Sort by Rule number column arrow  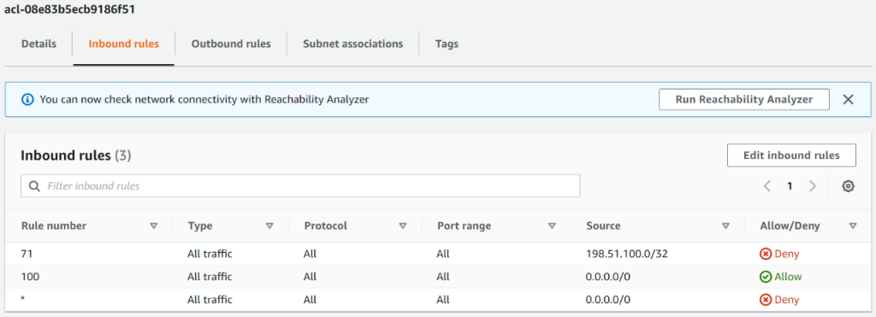point(154,226)
